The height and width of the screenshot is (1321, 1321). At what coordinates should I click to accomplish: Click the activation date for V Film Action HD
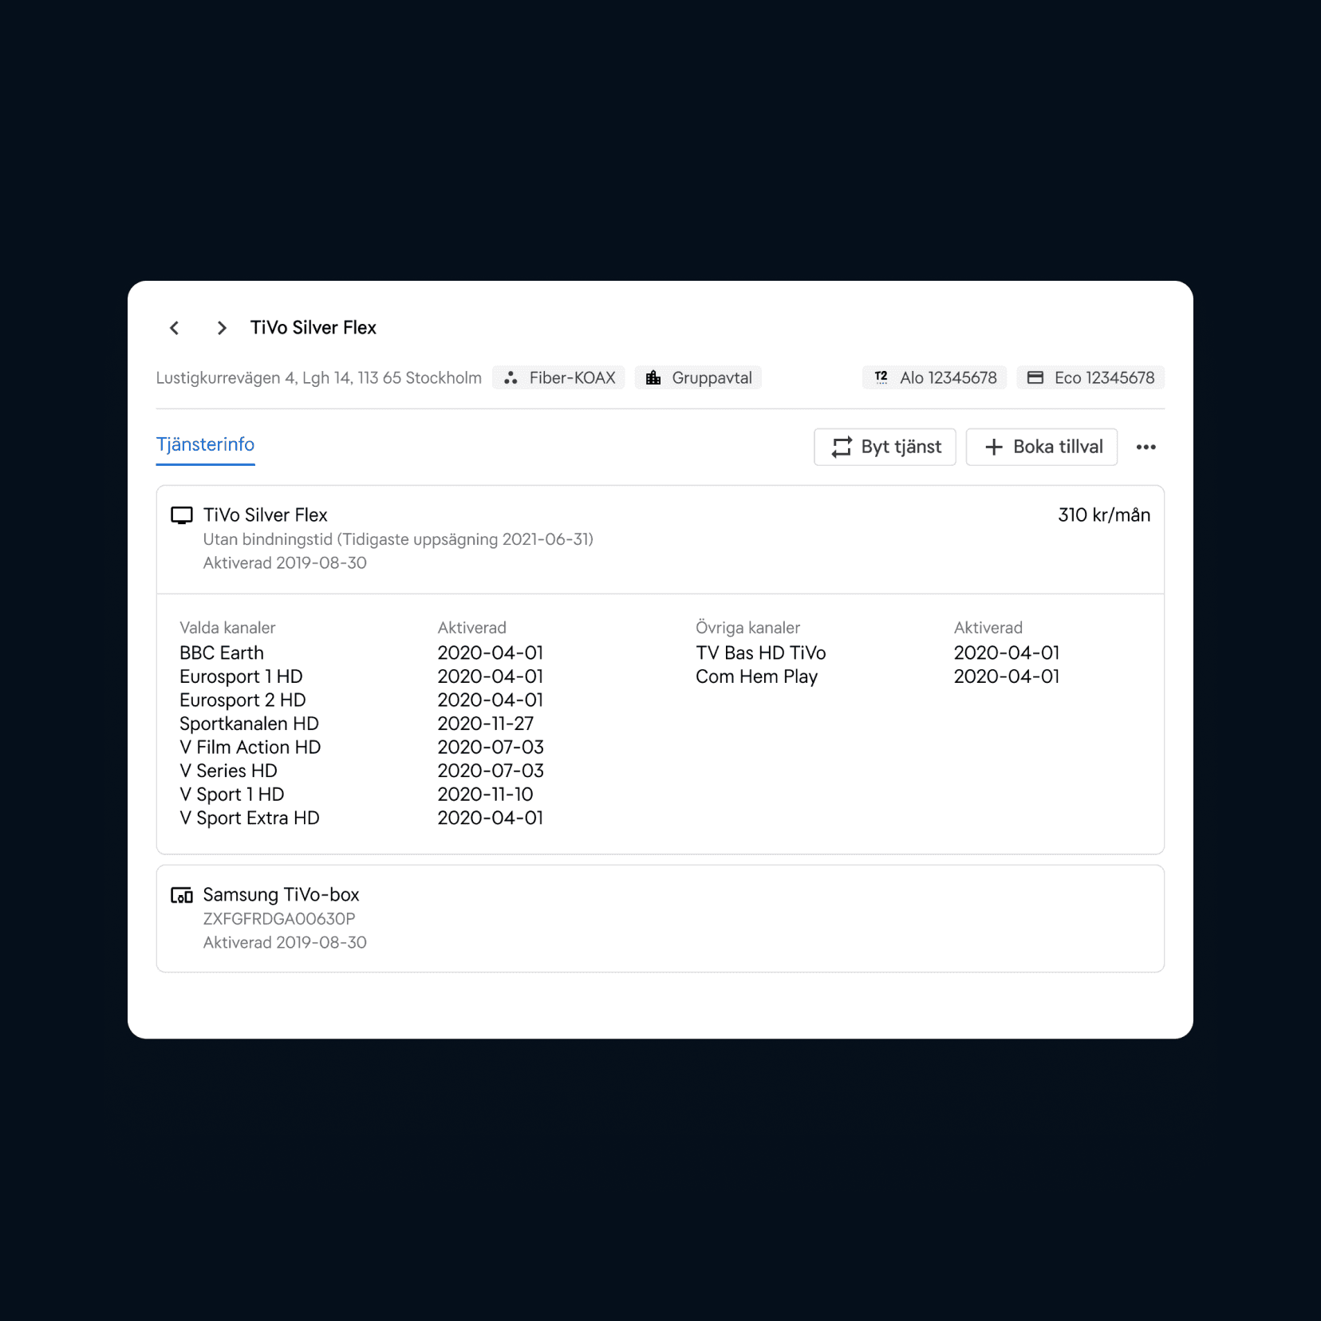(491, 747)
